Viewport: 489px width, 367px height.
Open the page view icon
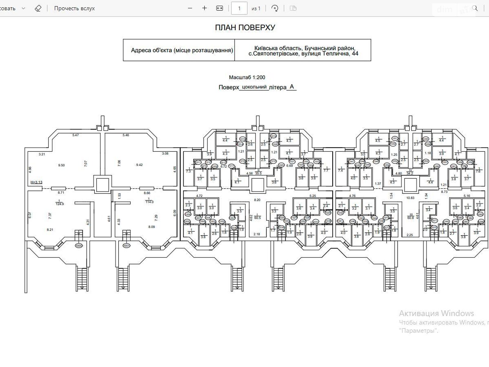point(293,8)
